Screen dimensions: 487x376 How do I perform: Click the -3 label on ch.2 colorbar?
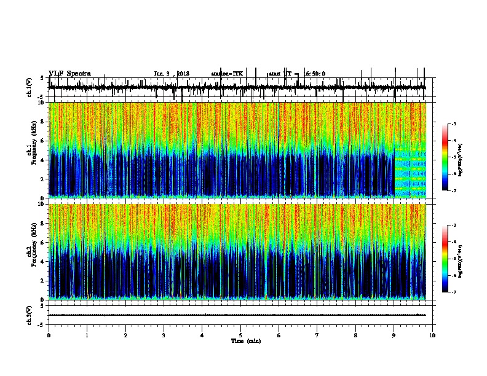pos(453,225)
